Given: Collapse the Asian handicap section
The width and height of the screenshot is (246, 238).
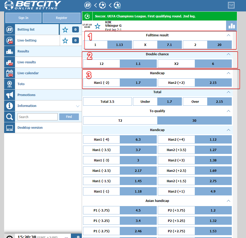Looking at the screenshot, I should (x=228, y=201).
